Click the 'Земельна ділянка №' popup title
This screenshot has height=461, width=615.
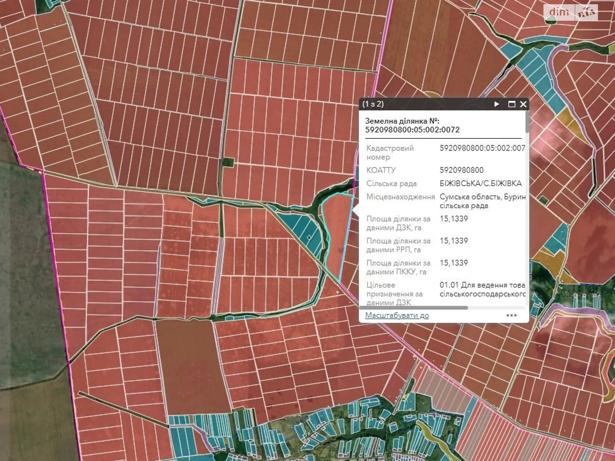(x=412, y=125)
